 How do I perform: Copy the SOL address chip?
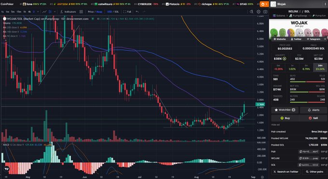pyautogui.click(x=309, y=165)
